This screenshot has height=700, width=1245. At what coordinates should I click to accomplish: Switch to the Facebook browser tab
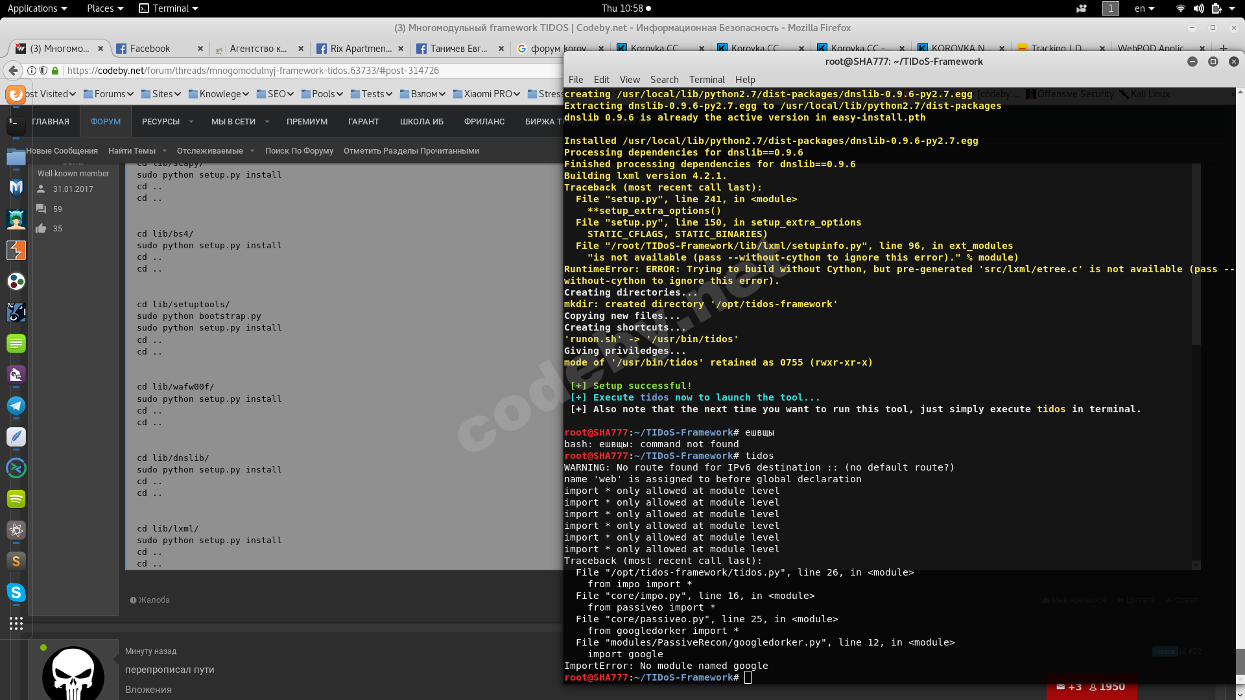[x=150, y=49]
